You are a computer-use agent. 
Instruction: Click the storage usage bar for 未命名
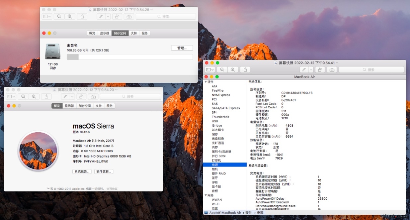tap(130, 57)
